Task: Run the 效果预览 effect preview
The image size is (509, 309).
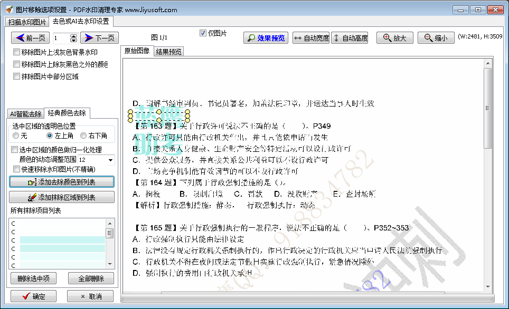Action: (266, 37)
